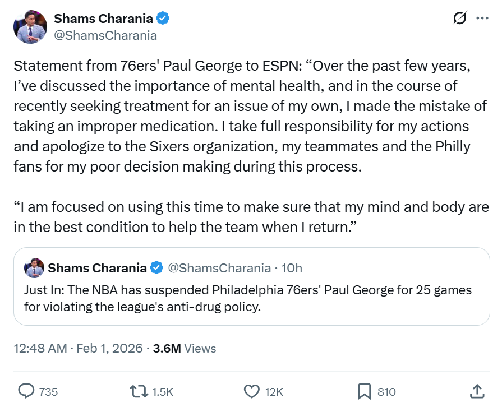The width and height of the screenshot is (502, 407).
Task: Open the three-dot more options menu
Action: point(482,18)
